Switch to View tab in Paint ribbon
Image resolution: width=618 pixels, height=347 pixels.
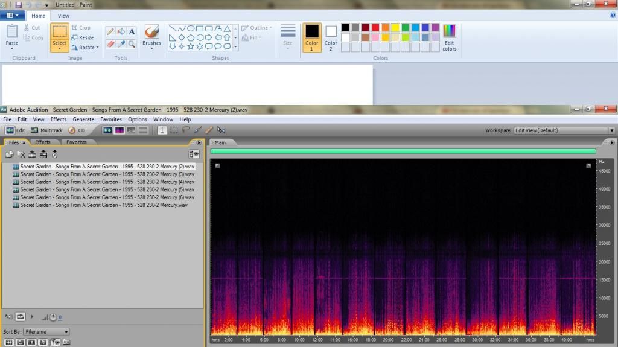pyautogui.click(x=63, y=16)
